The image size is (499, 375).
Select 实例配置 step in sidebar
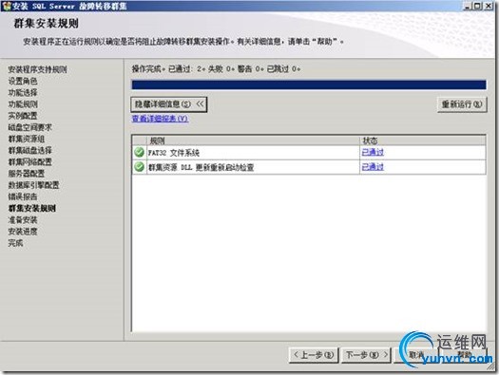[x=23, y=116]
